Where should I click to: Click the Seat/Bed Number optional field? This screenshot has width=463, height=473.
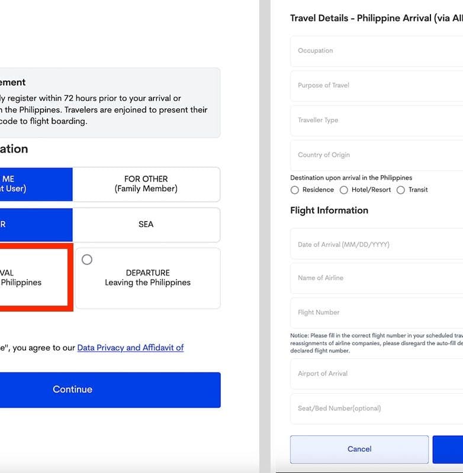coord(377,408)
